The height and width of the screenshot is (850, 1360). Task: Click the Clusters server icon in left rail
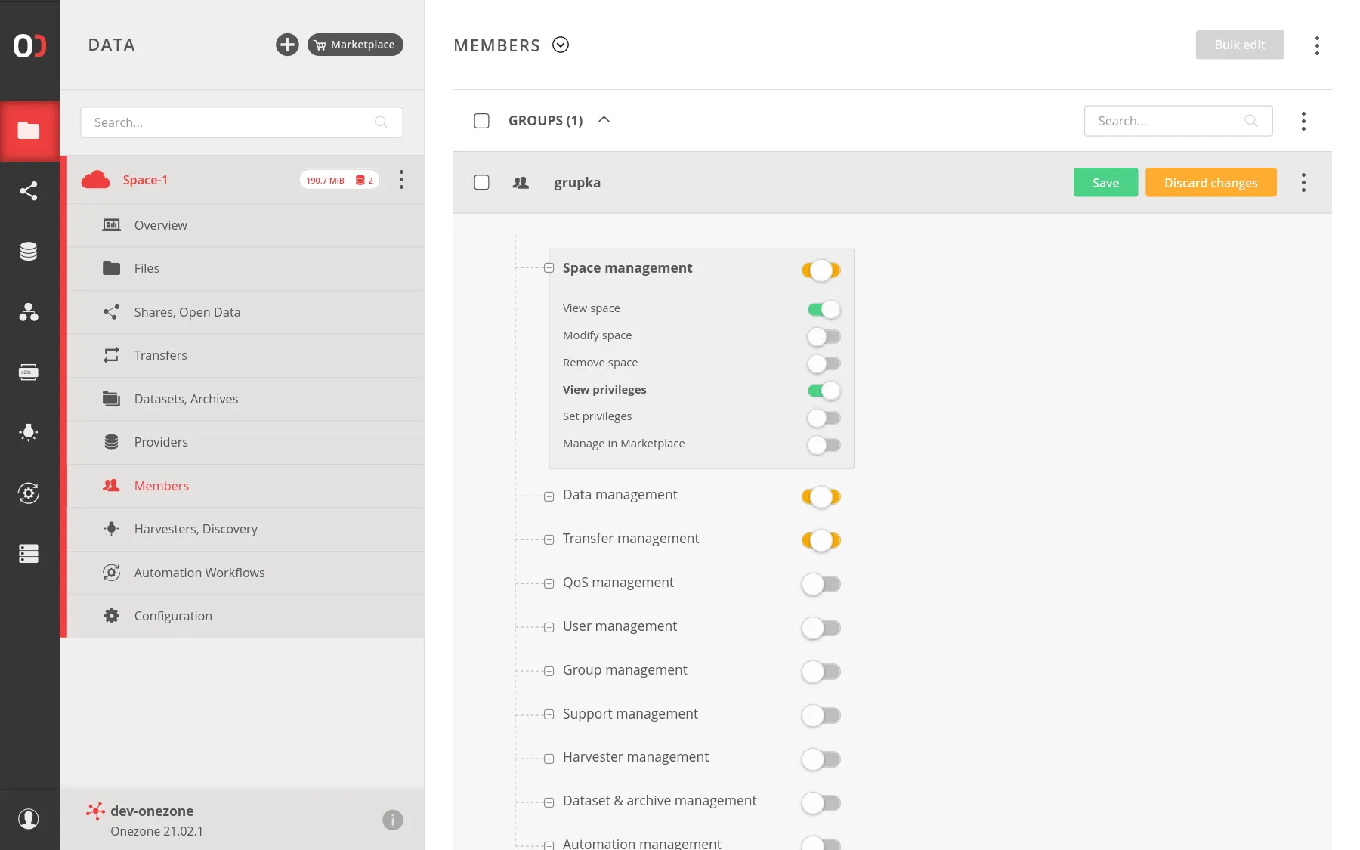(29, 554)
